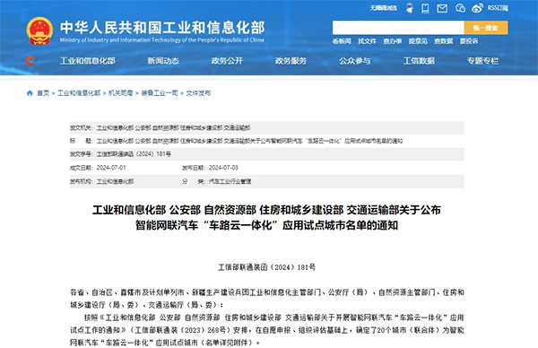Open the 工信数据 navigation menu

click(419, 61)
